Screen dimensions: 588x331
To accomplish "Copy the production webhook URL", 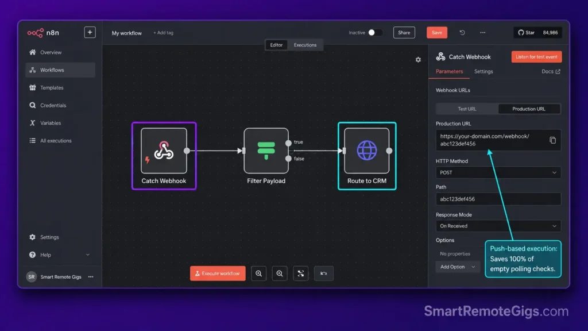I will pyautogui.click(x=553, y=140).
